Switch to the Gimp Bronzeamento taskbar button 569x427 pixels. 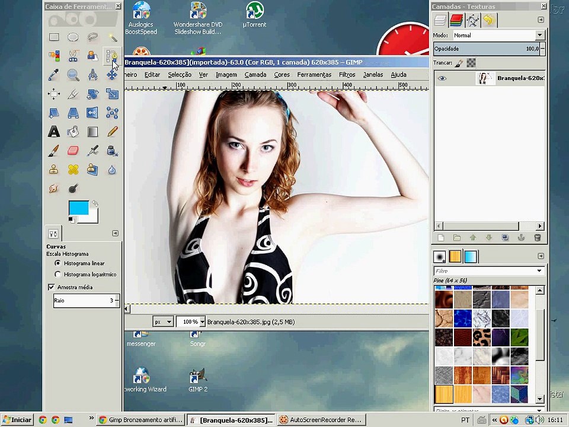pos(141,420)
